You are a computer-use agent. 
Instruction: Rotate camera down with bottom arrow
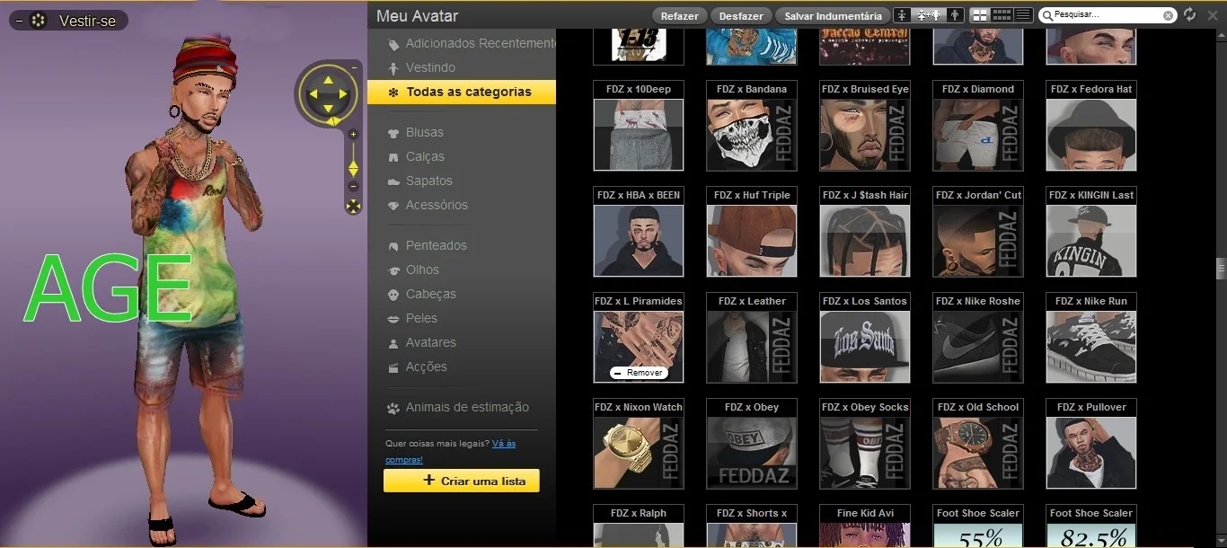coord(328,110)
